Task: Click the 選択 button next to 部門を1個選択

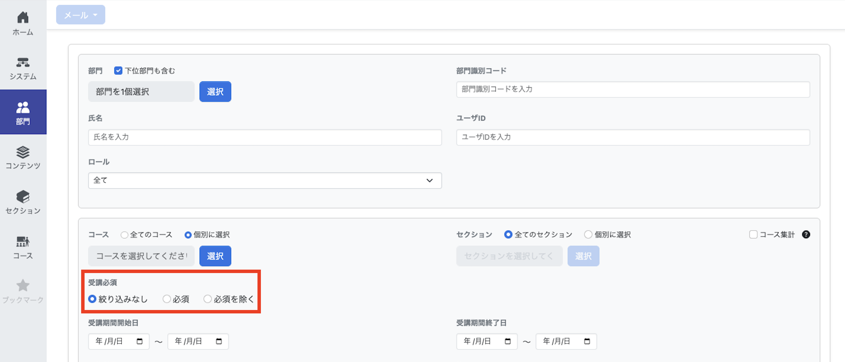Action: pyautogui.click(x=215, y=91)
